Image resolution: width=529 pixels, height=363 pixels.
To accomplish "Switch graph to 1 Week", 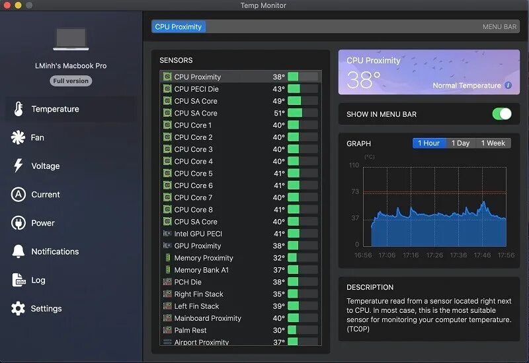I will 493,143.
